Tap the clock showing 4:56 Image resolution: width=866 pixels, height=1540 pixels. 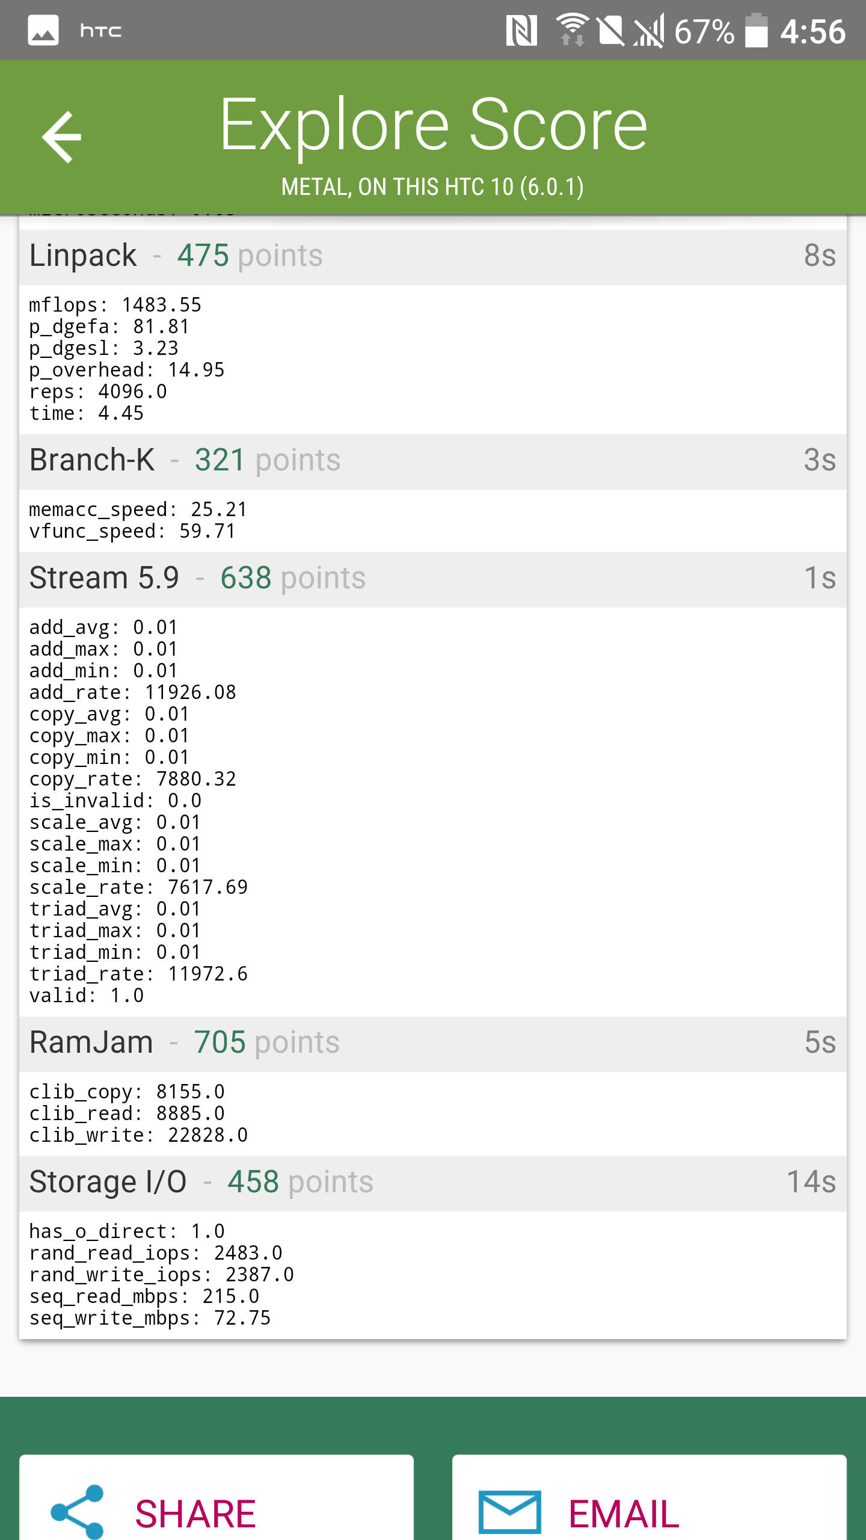[813, 31]
